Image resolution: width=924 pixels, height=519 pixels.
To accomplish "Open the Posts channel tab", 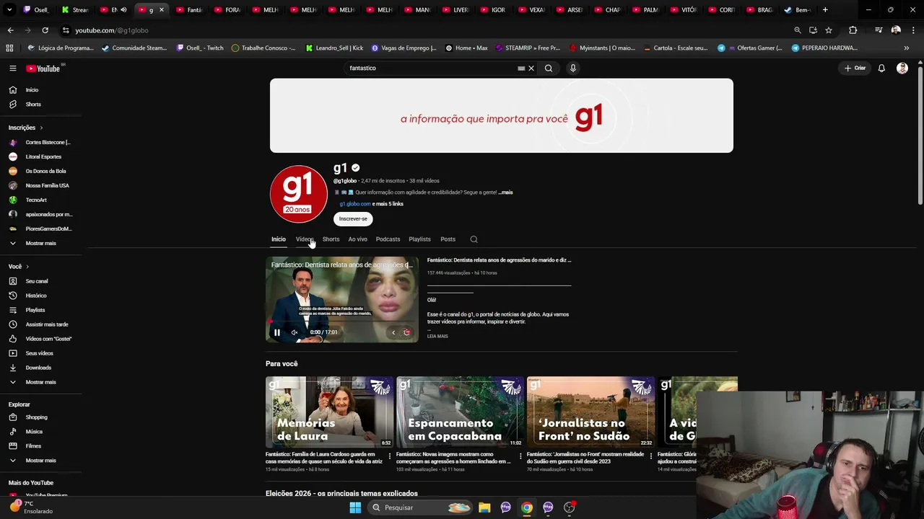I will click(448, 239).
